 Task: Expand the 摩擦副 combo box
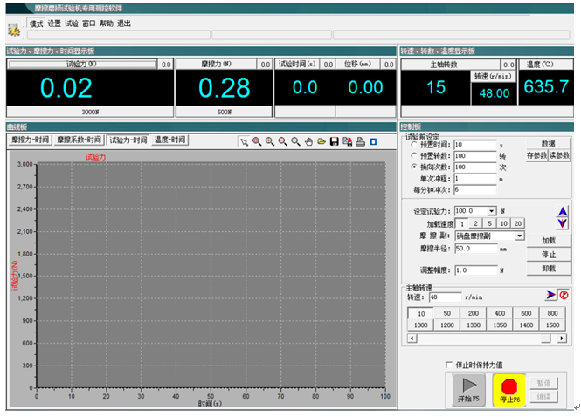[520, 236]
